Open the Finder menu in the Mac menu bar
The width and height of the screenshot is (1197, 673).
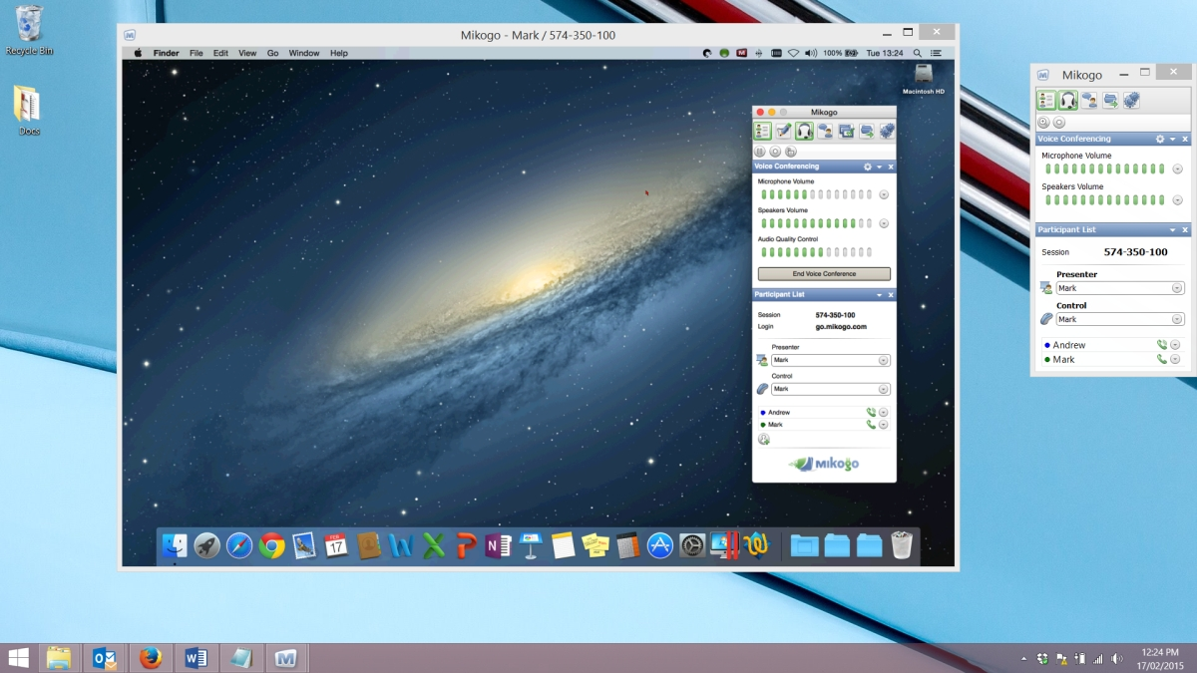coord(166,53)
